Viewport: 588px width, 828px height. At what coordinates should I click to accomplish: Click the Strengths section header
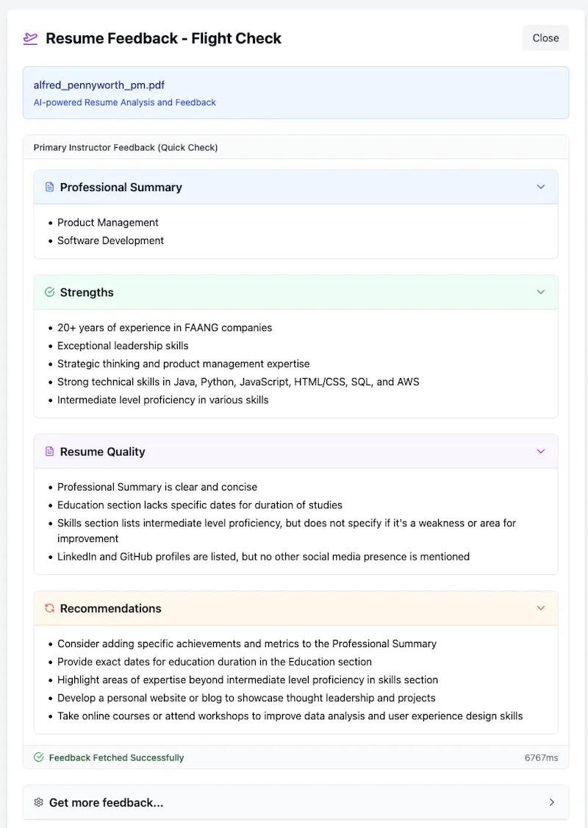coord(295,292)
